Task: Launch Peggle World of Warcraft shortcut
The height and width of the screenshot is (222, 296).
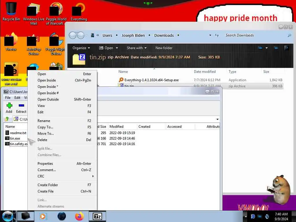Action: (56, 14)
